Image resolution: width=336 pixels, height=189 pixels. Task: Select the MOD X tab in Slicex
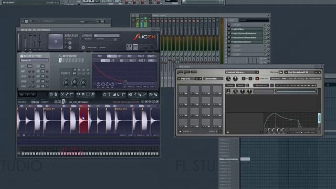click(132, 61)
